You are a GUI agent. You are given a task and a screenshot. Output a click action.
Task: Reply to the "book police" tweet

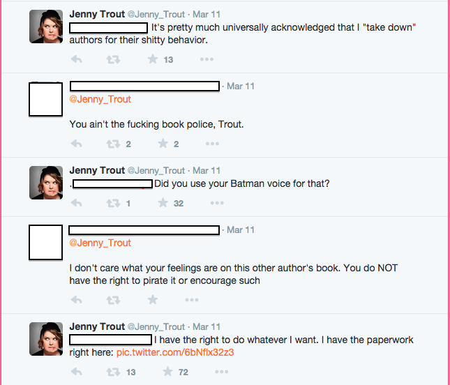coord(77,144)
